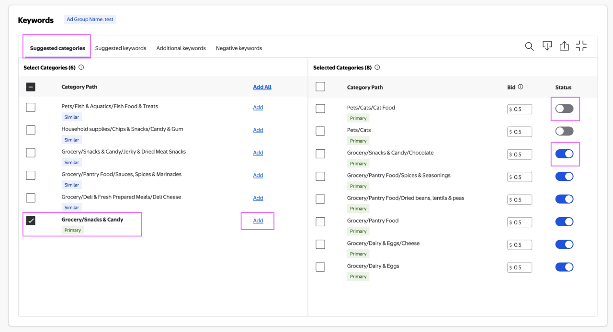Disable Grocery/Dairy & Eggs/Cheese status toggle
The width and height of the screenshot is (613, 332).
pos(564,244)
